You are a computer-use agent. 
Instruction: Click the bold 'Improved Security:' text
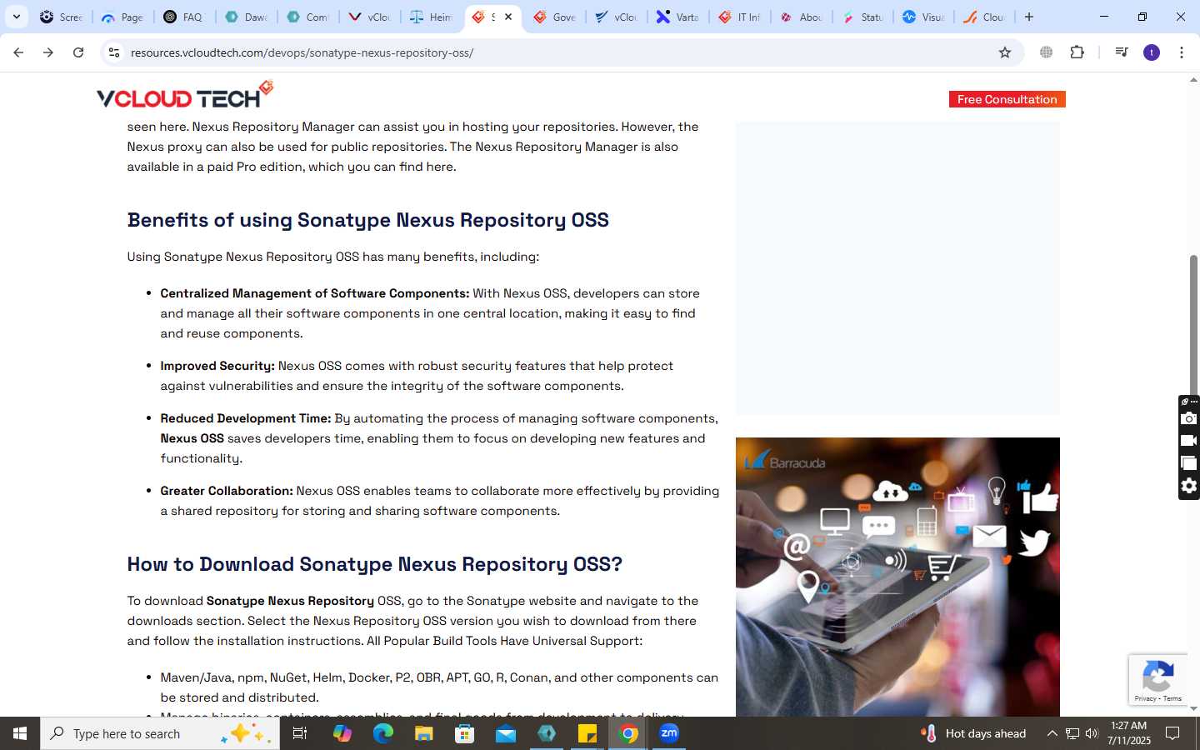pyautogui.click(x=217, y=366)
